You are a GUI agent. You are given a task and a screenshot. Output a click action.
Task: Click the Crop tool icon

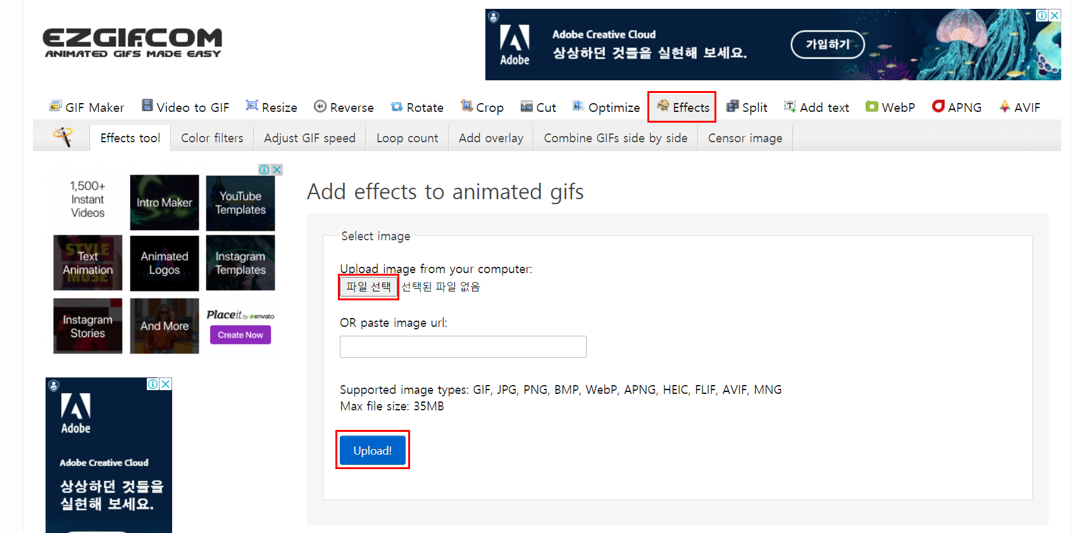click(x=467, y=106)
